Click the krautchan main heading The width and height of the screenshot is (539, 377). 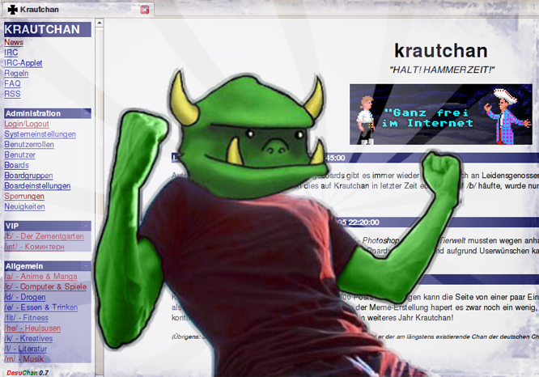point(441,51)
